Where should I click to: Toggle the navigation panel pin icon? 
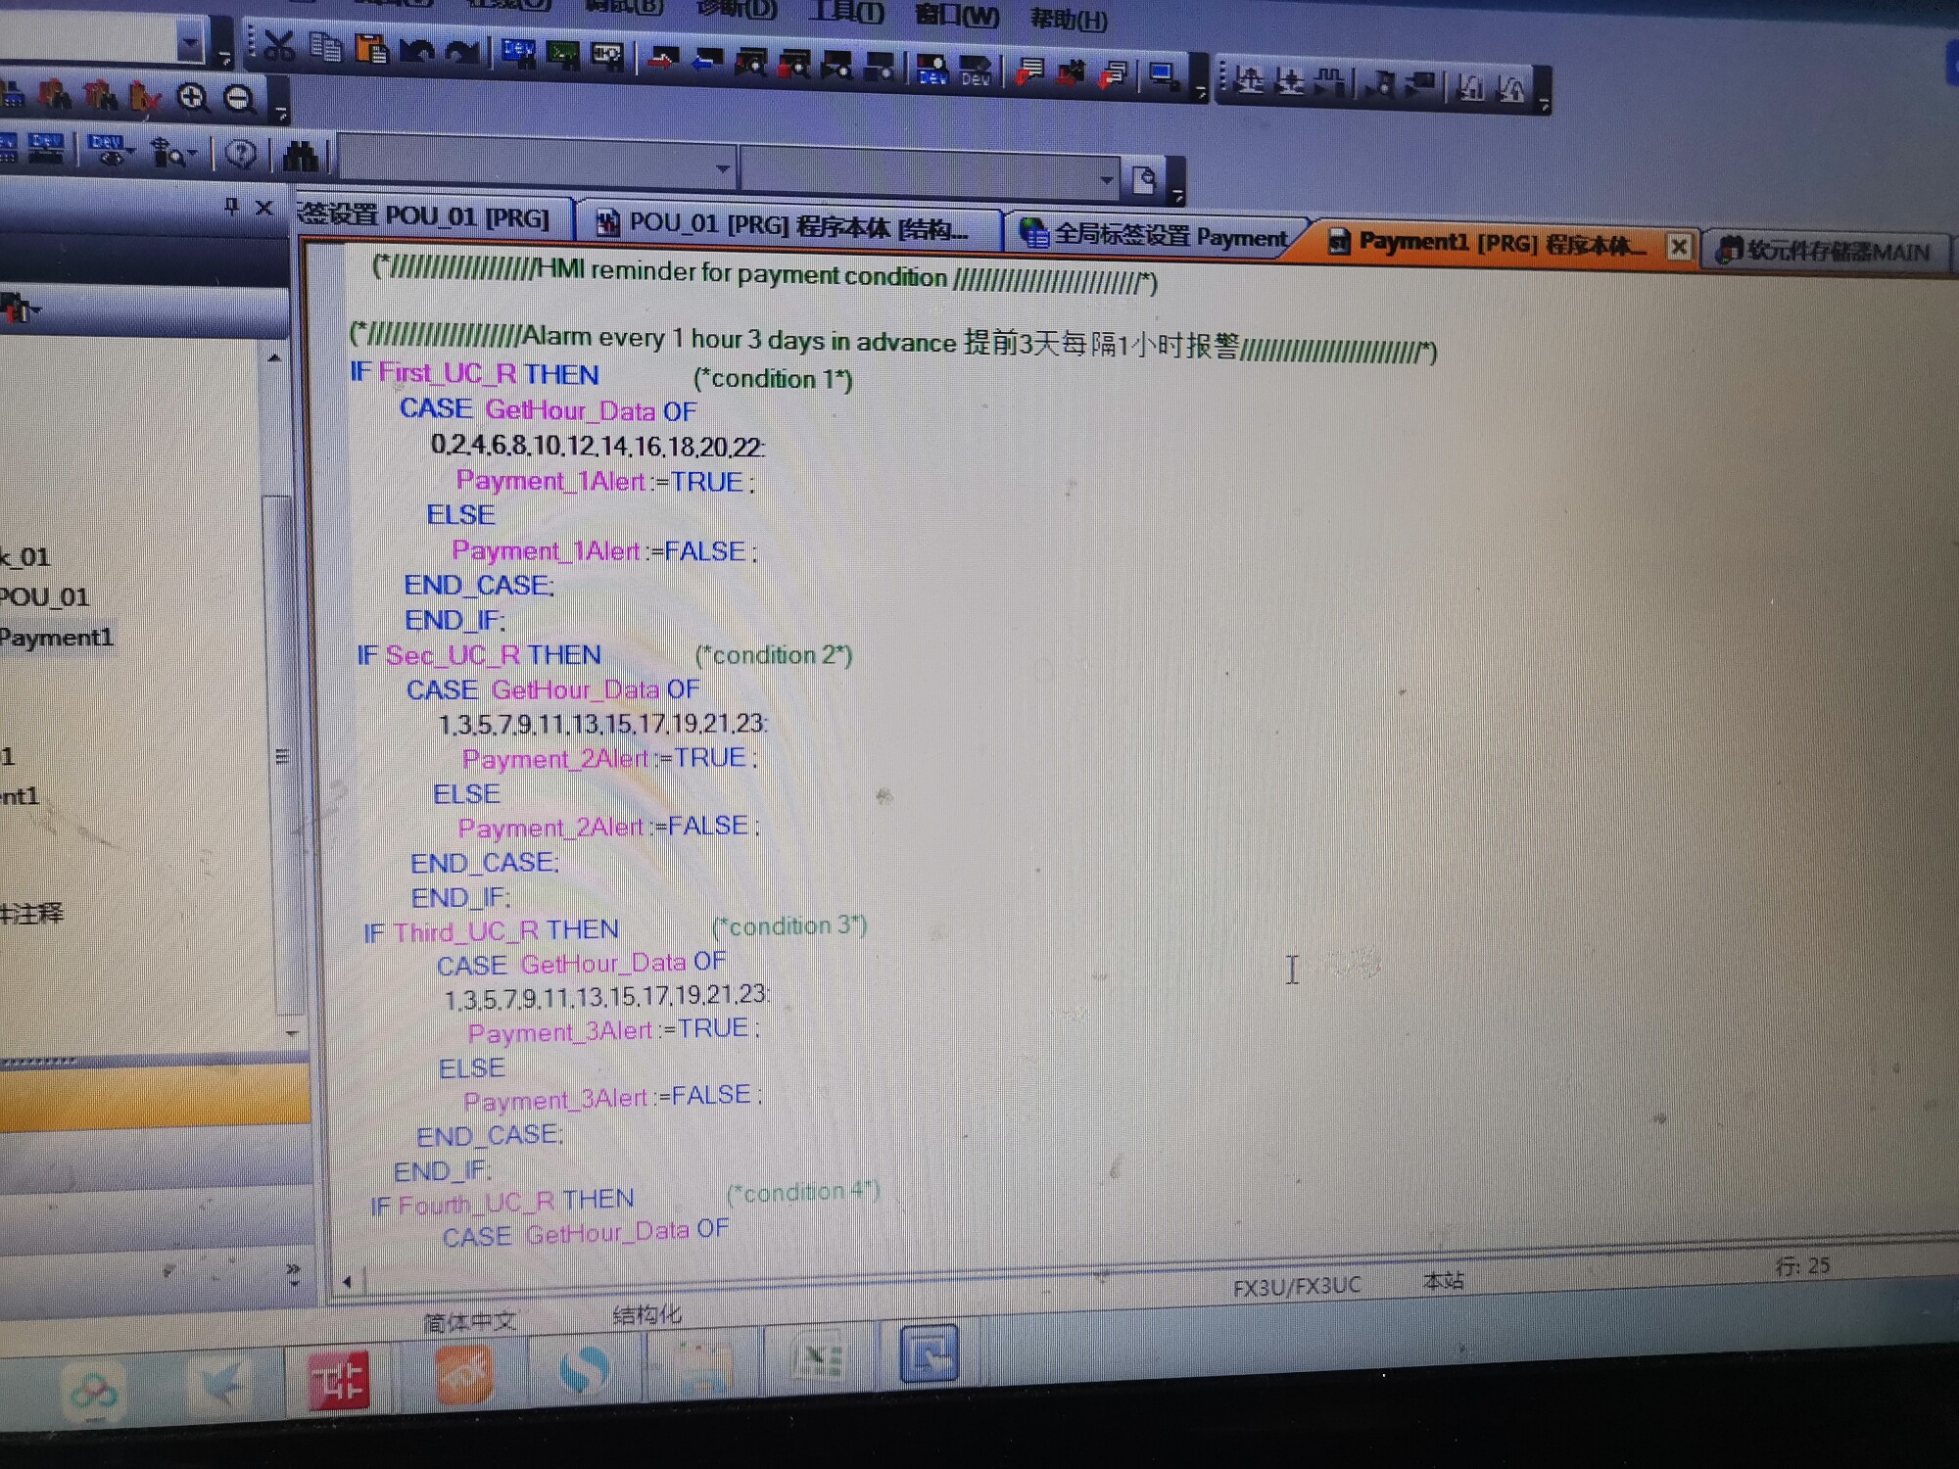pyautogui.click(x=231, y=206)
